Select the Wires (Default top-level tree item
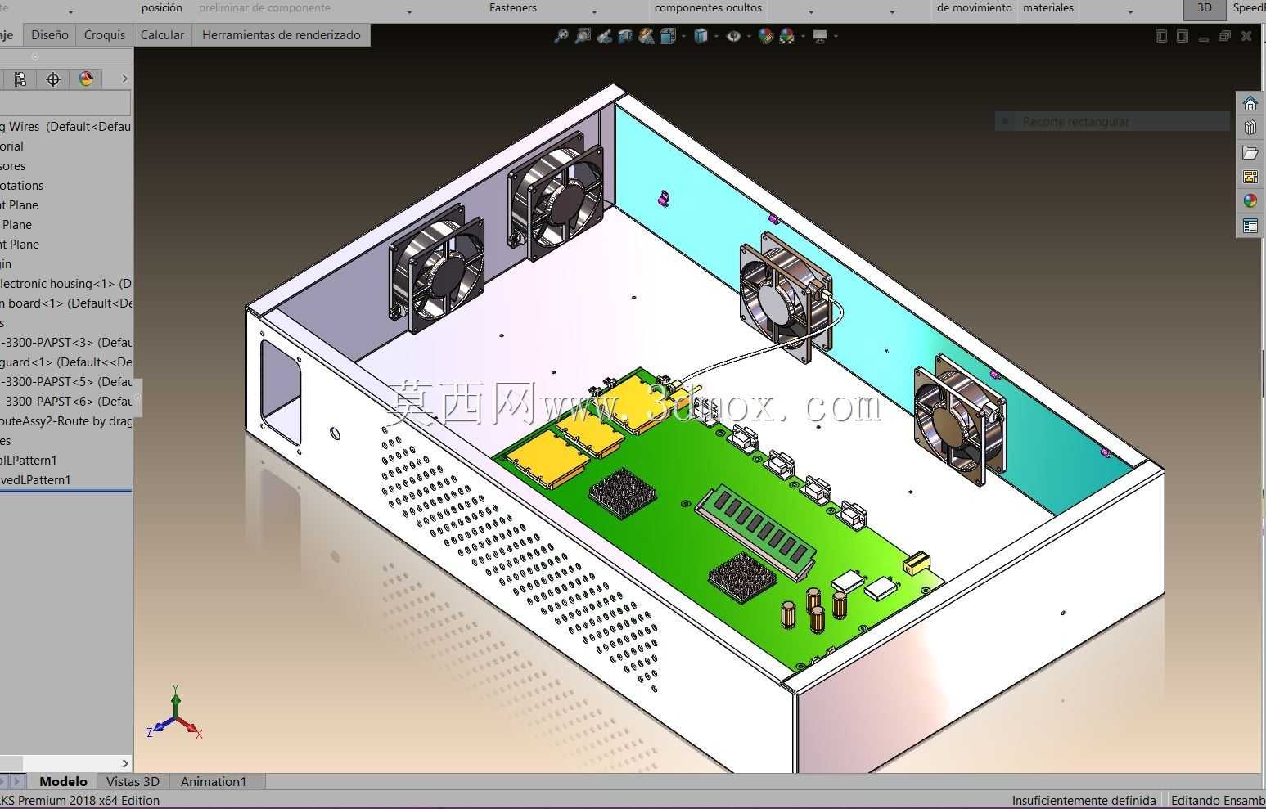 66,127
